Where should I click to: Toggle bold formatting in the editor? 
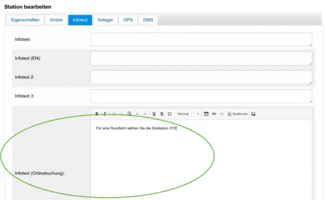coord(97,114)
